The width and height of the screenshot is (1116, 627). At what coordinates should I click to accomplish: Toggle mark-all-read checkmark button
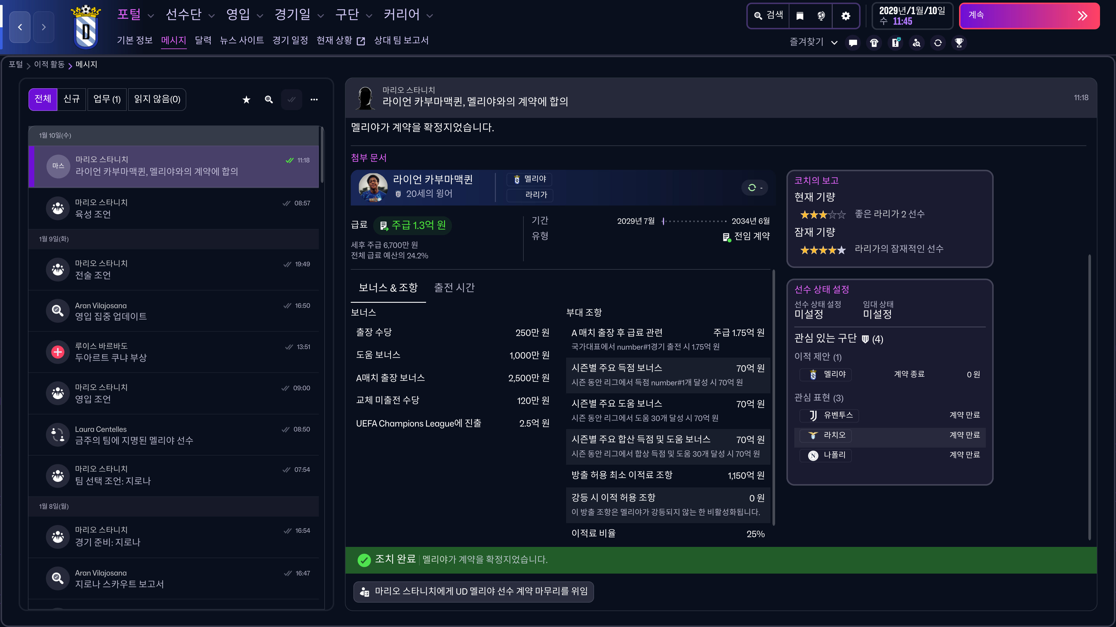point(291,100)
